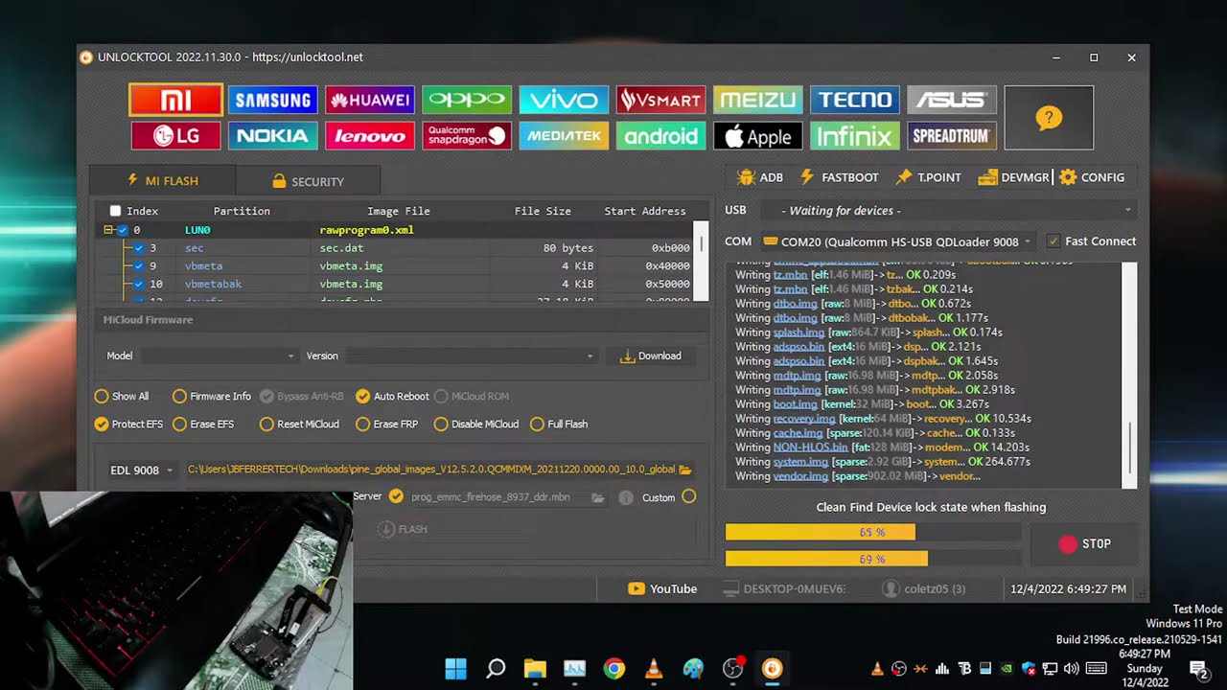Select the Apple brand icon
The image size is (1227, 690).
(x=758, y=136)
